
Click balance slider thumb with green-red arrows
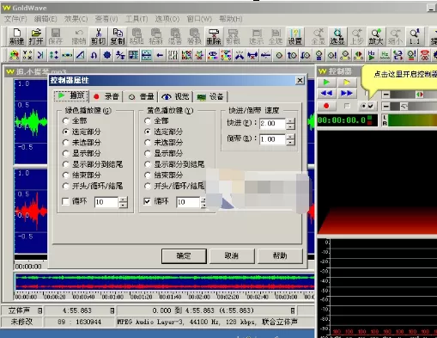point(420,94)
